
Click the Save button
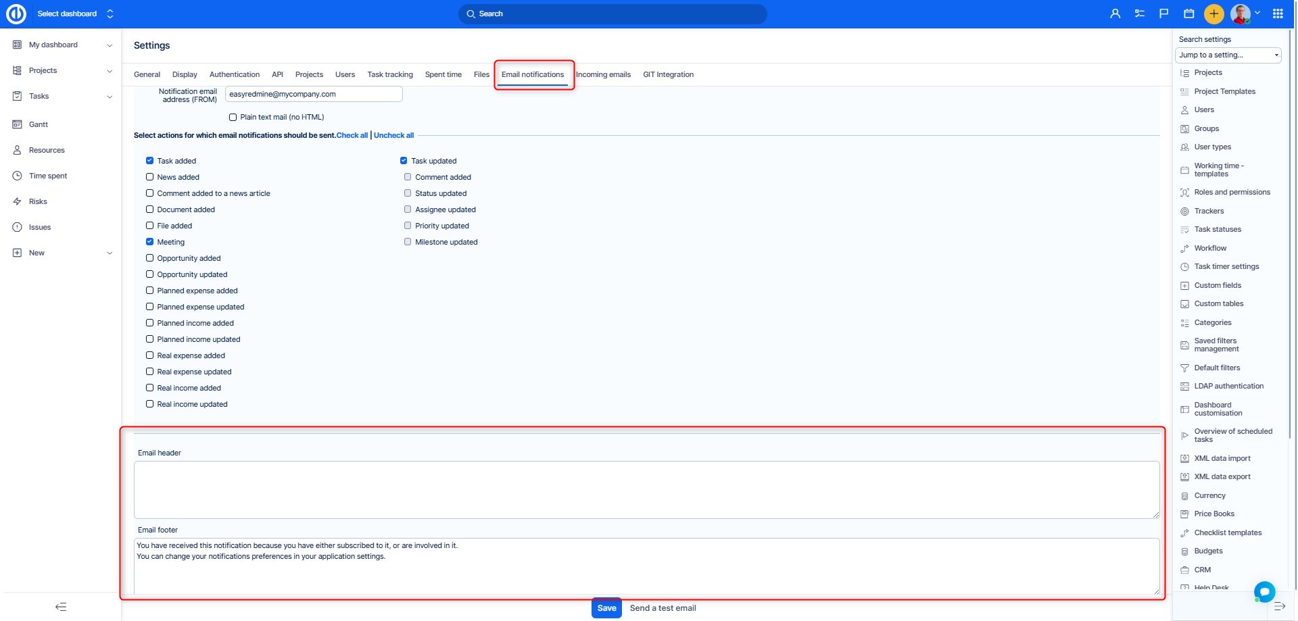(606, 608)
